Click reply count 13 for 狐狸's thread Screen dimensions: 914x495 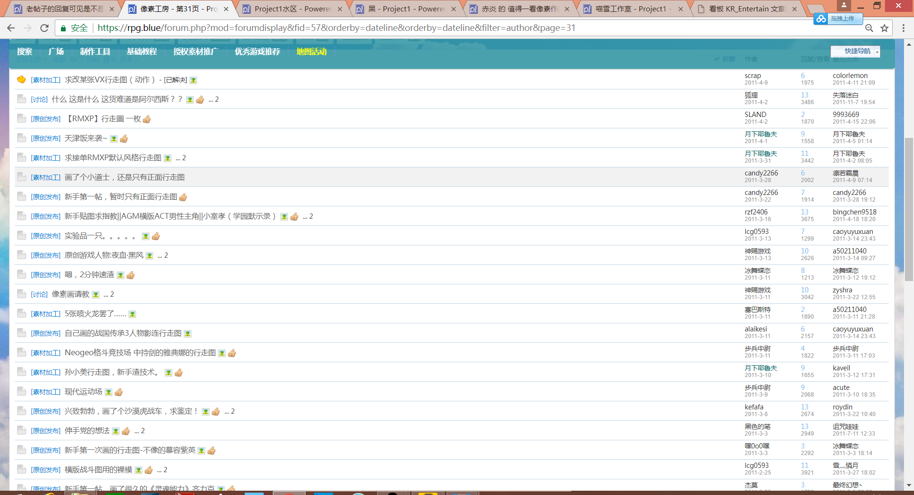[805, 95]
